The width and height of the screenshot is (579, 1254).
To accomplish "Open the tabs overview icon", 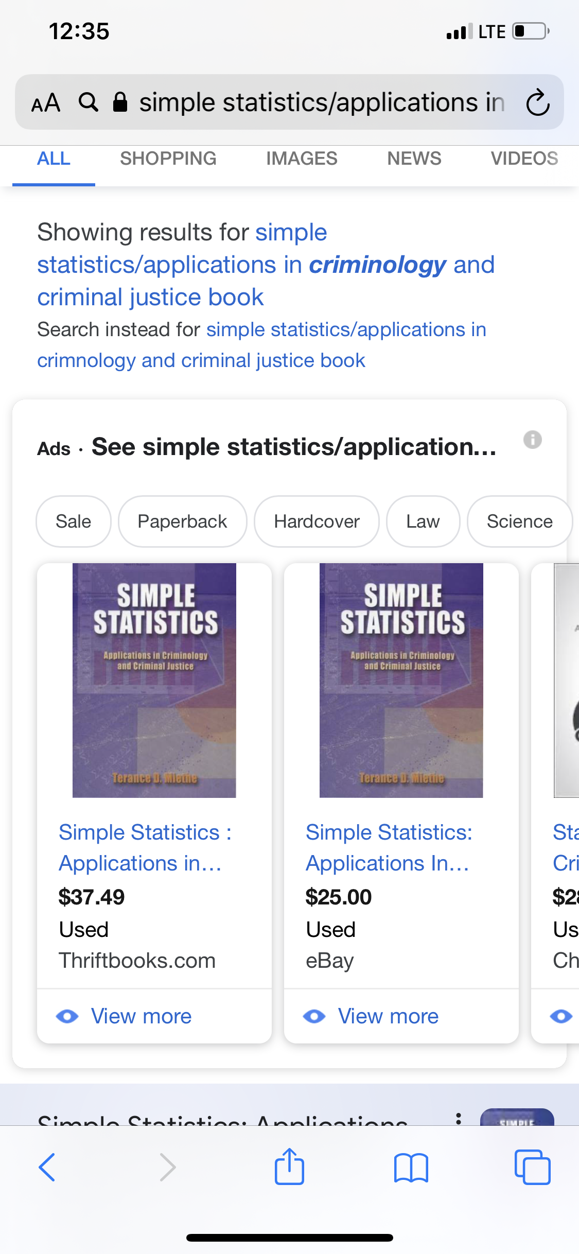I will coord(532,1167).
